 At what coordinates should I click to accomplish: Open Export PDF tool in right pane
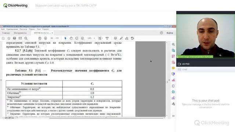(x=173, y=51)
